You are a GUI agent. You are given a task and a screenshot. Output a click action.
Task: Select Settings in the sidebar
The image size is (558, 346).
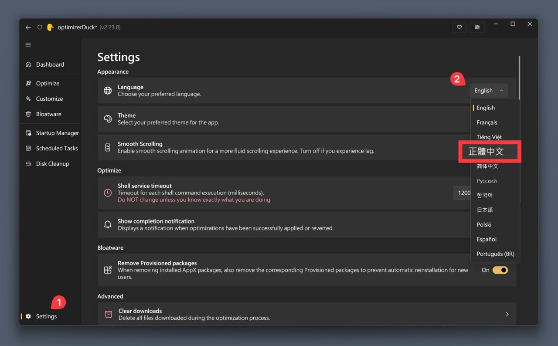pos(50,316)
